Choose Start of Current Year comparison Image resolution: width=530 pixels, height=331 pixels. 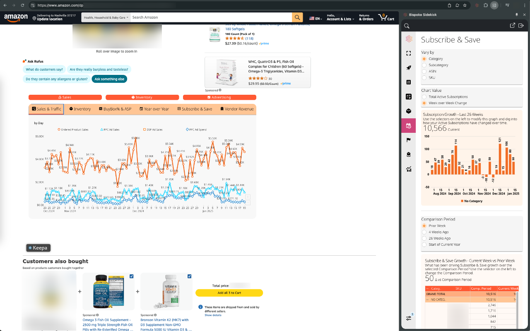click(x=424, y=245)
